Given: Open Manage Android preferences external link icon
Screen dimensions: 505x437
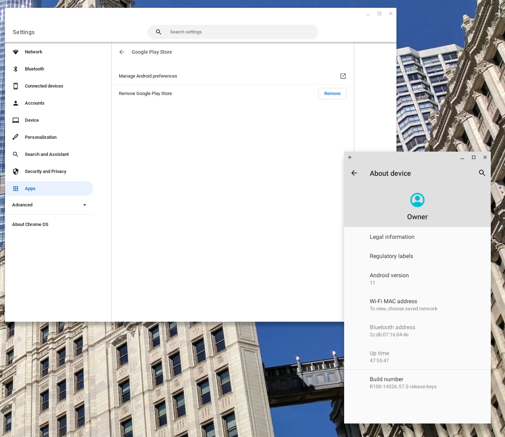Looking at the screenshot, I should (x=343, y=76).
